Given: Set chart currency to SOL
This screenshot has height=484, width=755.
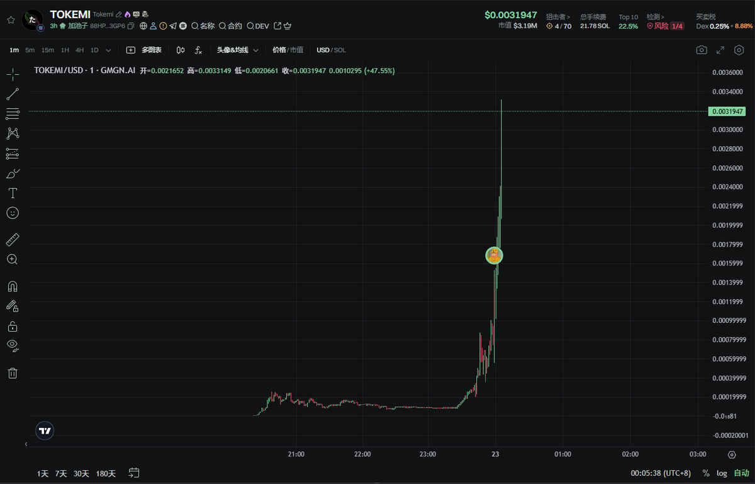Looking at the screenshot, I should [x=340, y=50].
